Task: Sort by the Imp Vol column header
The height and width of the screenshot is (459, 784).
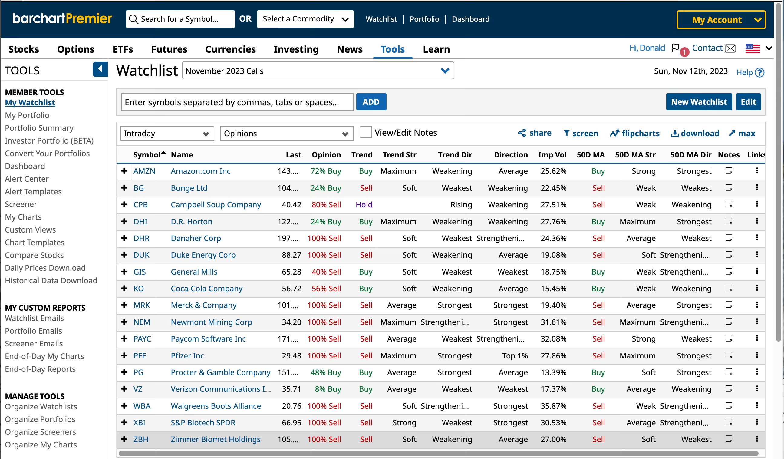Action: [552, 155]
